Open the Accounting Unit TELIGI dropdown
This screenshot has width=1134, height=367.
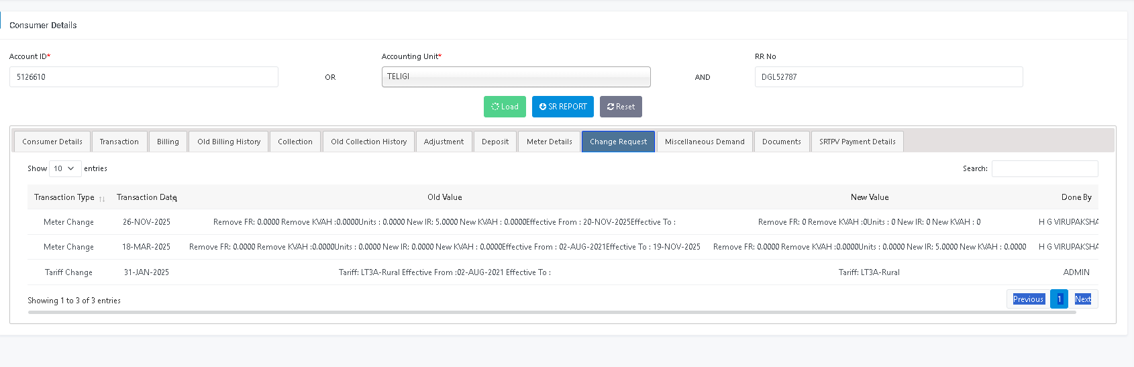516,76
